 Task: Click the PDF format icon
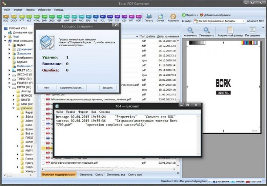139,18
